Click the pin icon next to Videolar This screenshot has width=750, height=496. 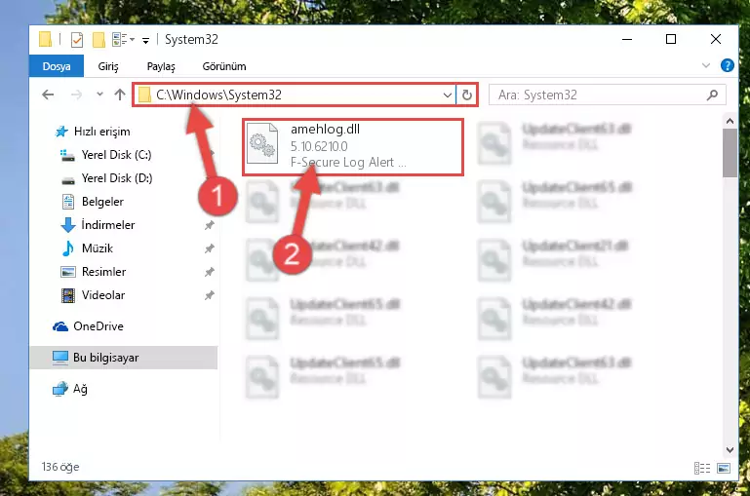pos(210,295)
